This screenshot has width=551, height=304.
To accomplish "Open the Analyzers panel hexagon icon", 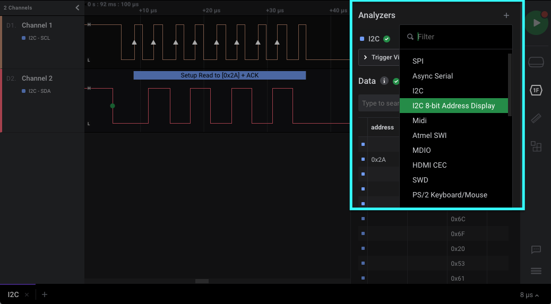I will 536,90.
